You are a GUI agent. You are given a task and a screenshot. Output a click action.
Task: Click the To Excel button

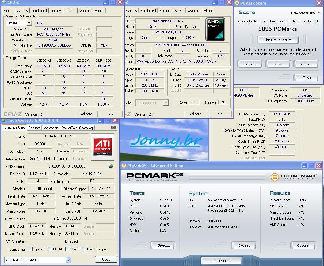coord(278,64)
